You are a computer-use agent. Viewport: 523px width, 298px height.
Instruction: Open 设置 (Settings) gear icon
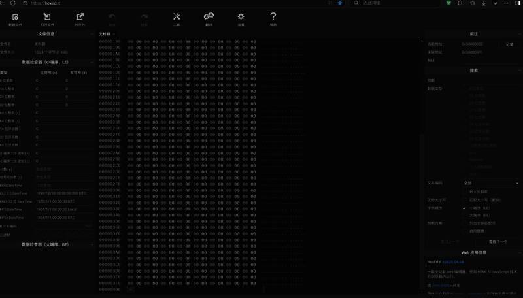[241, 18]
